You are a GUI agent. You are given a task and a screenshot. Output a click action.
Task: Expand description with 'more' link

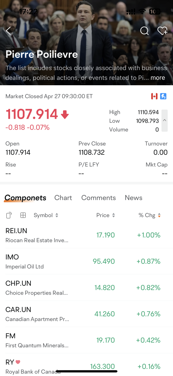point(158,78)
